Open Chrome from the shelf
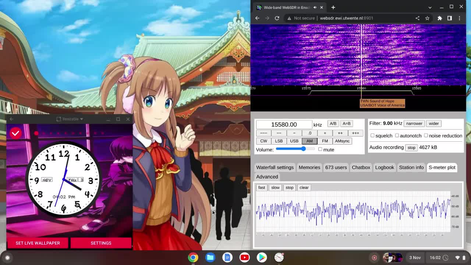 [193, 258]
